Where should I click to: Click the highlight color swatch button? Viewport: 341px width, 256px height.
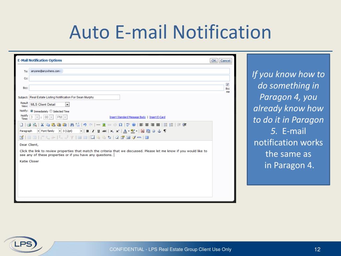pos(133,131)
